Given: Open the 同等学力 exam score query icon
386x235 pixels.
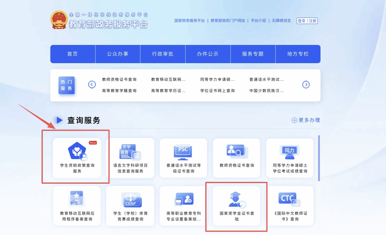Looking at the screenshot, I should [289, 152].
